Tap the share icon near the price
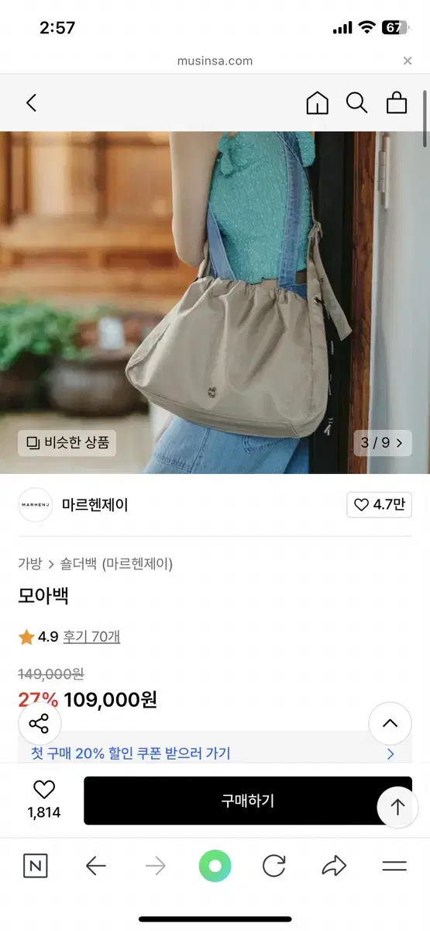430x931 pixels. [39, 724]
